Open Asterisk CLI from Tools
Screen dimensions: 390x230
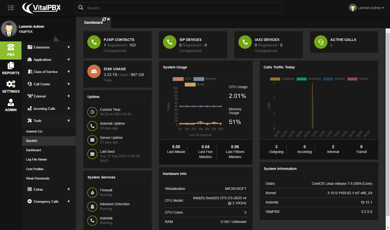49,132
